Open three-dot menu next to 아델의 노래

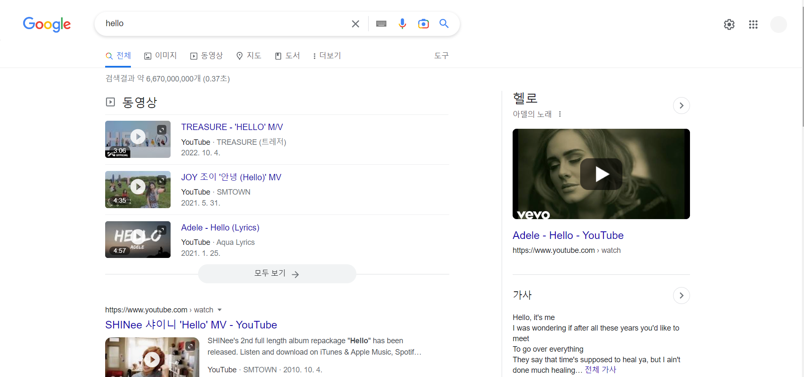click(560, 114)
